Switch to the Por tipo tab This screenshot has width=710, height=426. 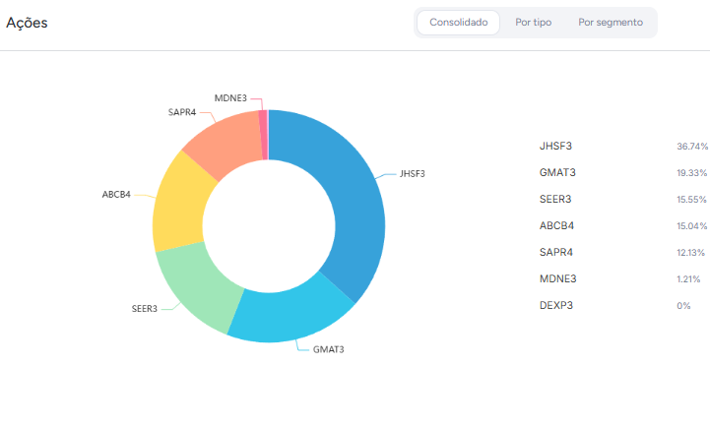point(533,23)
